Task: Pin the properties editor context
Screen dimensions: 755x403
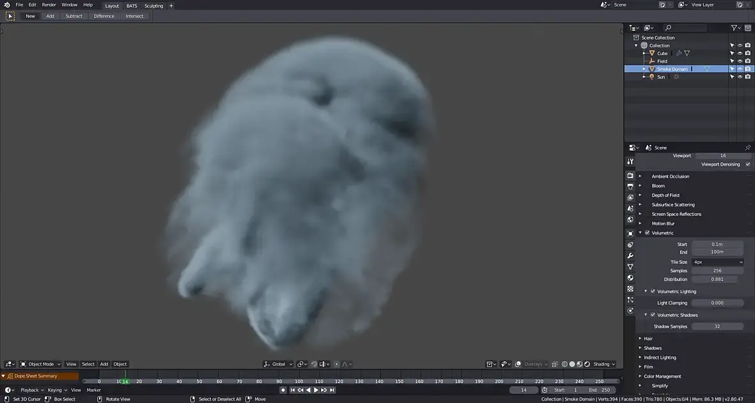Action: click(x=748, y=148)
